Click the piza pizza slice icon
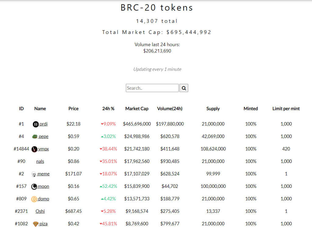 36,224
